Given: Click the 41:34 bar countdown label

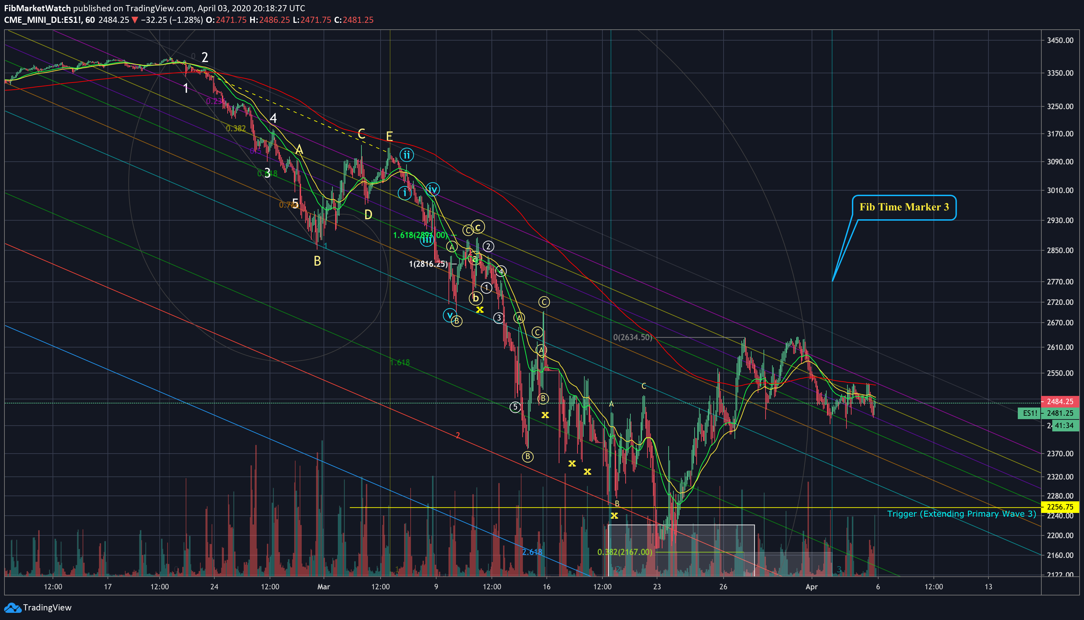Looking at the screenshot, I should point(1066,425).
